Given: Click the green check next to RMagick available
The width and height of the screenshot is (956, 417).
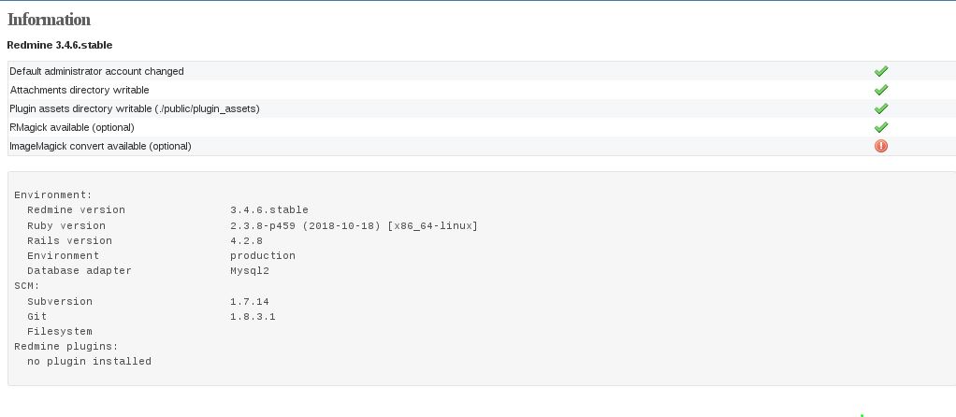Looking at the screenshot, I should 880,127.
